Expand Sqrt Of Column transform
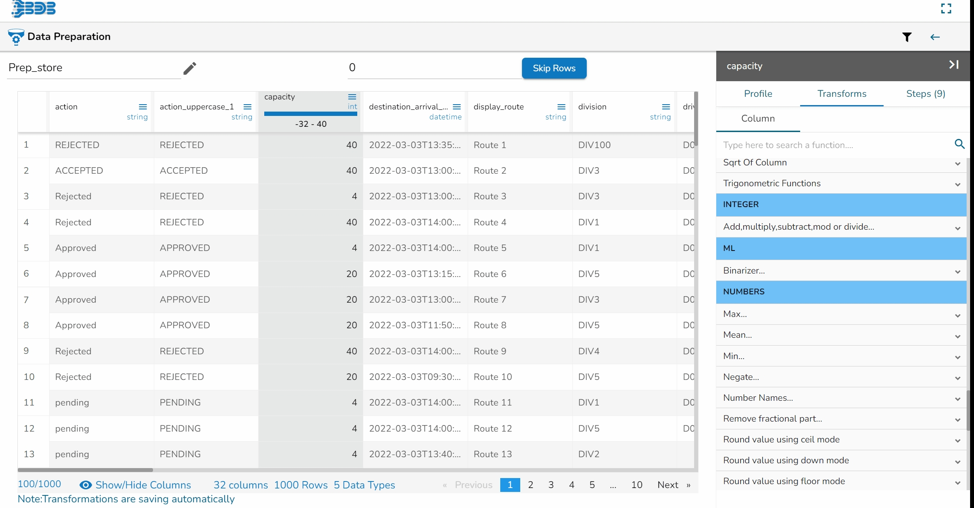The width and height of the screenshot is (974, 508). [x=957, y=163]
